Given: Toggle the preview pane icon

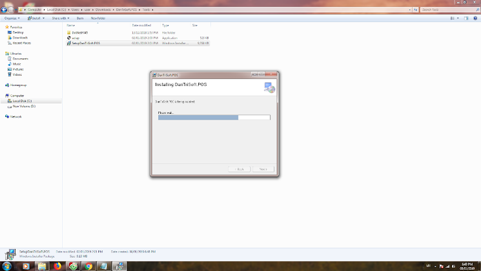Looking at the screenshot, I should coord(466,18).
